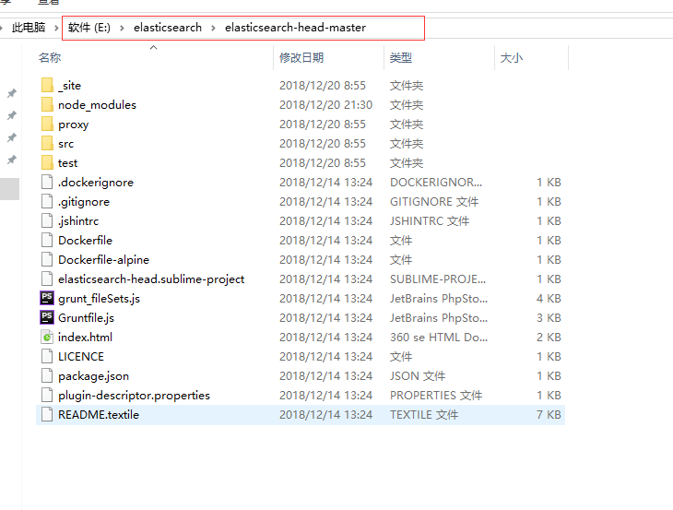Viewport: 673px width, 510px height.
Task: Click the Gruntfile.js PhpStorm icon
Action: [47, 318]
